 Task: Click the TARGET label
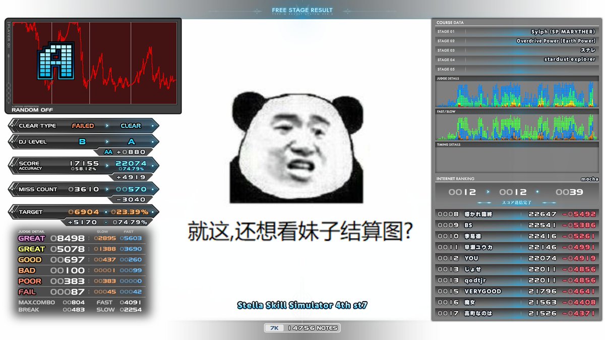coord(30,212)
